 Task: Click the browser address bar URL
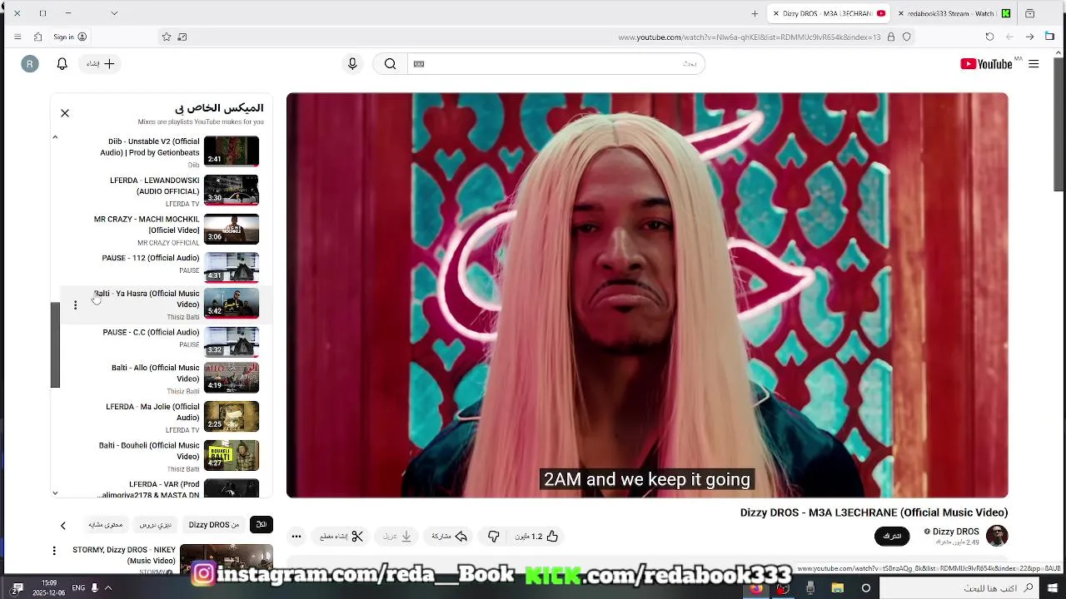749,37
